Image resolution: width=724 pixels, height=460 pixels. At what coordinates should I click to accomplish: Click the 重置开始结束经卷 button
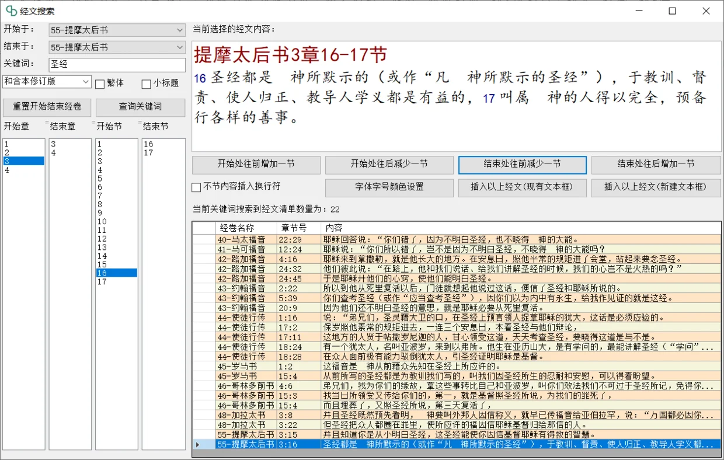pos(47,107)
